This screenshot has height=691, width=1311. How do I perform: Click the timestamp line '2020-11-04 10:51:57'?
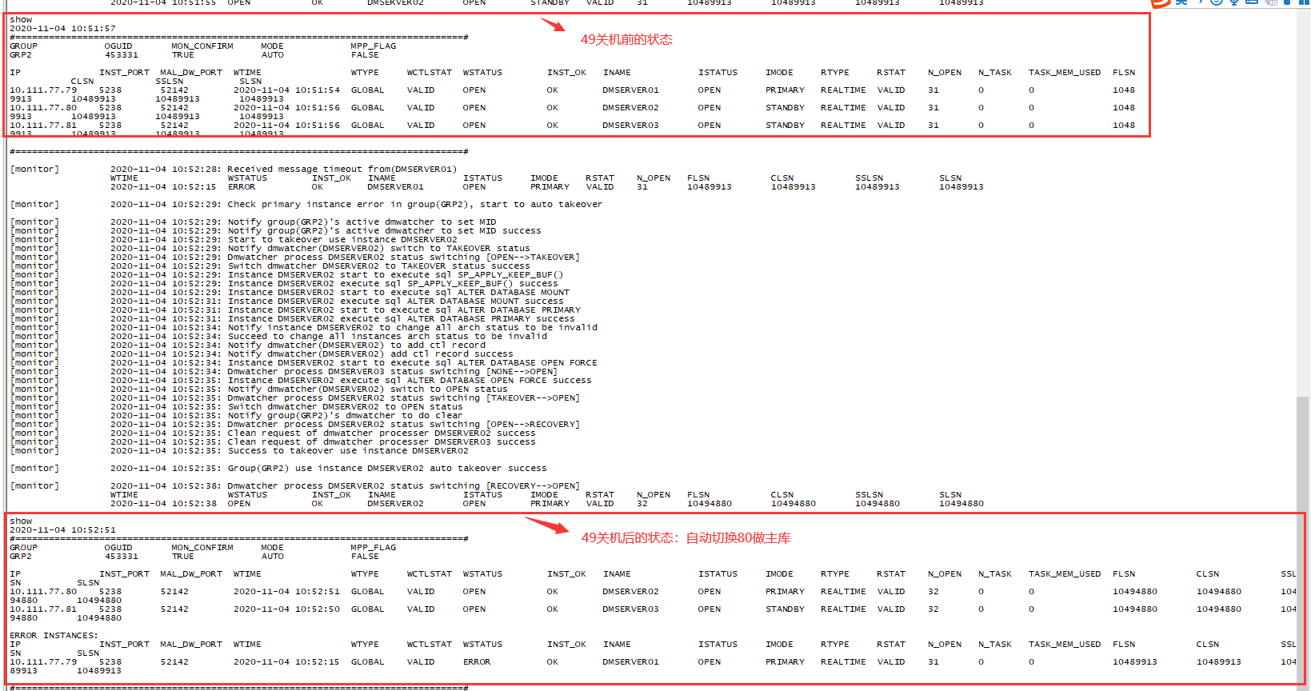(62, 29)
